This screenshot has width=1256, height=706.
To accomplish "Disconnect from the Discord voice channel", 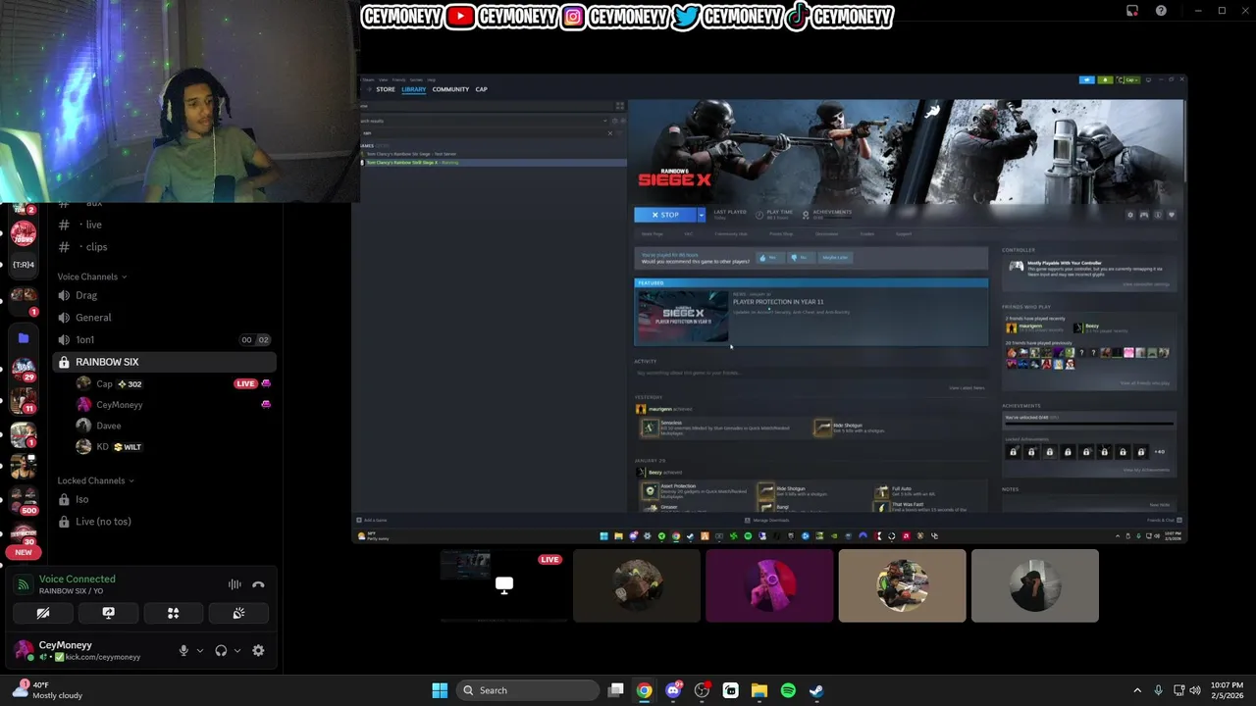I will pyautogui.click(x=258, y=584).
